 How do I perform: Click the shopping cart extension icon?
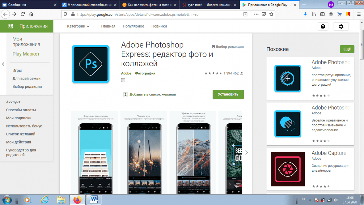point(340,14)
